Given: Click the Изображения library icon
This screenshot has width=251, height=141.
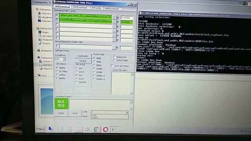Looking at the screenshot, I should [40, 40].
